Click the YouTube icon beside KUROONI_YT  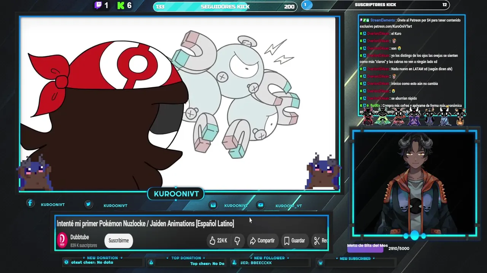tap(261, 205)
